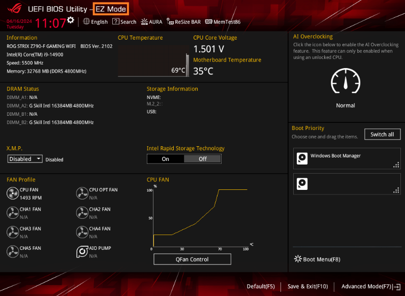Click the AURA lighting icon

(144, 22)
